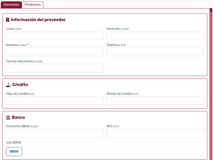Screen dimensions: 213x160
Task: Click into the Domicilio text box
Action: [155, 36]
